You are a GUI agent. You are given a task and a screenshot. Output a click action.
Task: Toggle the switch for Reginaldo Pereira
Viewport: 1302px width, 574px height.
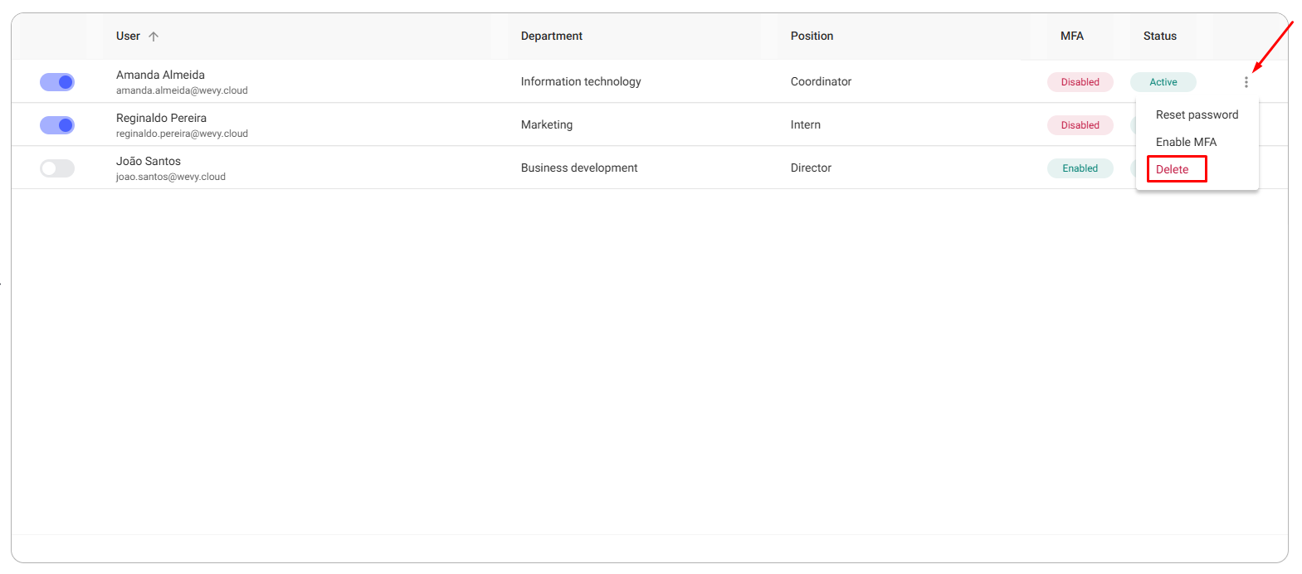[x=57, y=125]
